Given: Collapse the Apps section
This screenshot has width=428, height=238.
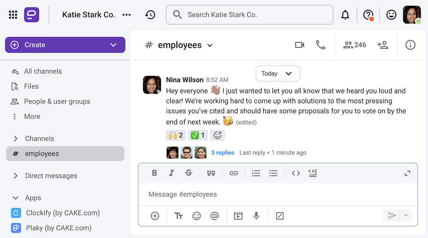Looking at the screenshot, I should [x=33, y=198].
